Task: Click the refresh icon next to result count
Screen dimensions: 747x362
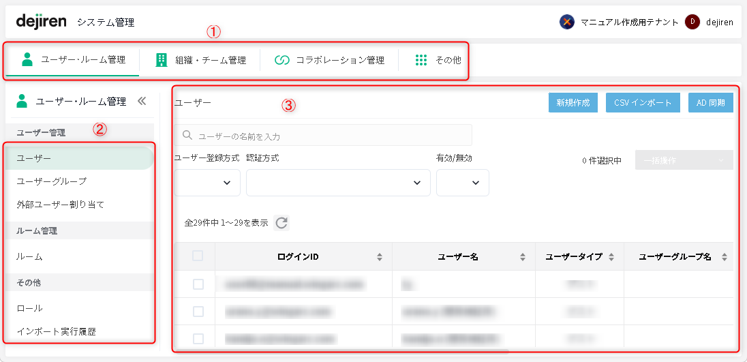Action: [x=281, y=223]
